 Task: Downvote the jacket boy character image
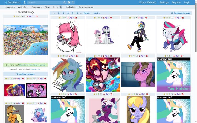tap(139, 18)
